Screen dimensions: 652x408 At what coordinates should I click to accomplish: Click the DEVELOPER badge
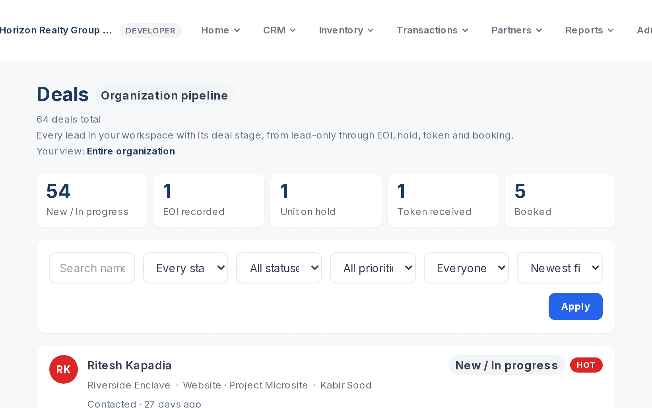coord(151,31)
